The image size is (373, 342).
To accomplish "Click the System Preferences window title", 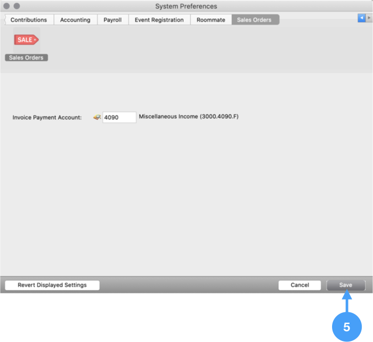I will (186, 6).
